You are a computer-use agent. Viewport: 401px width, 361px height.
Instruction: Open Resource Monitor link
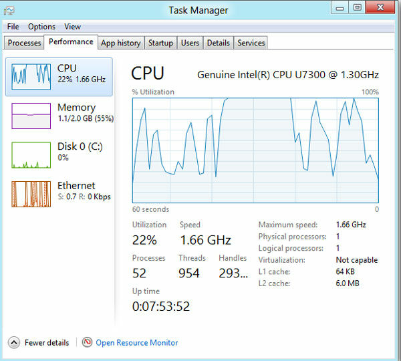[137, 342]
